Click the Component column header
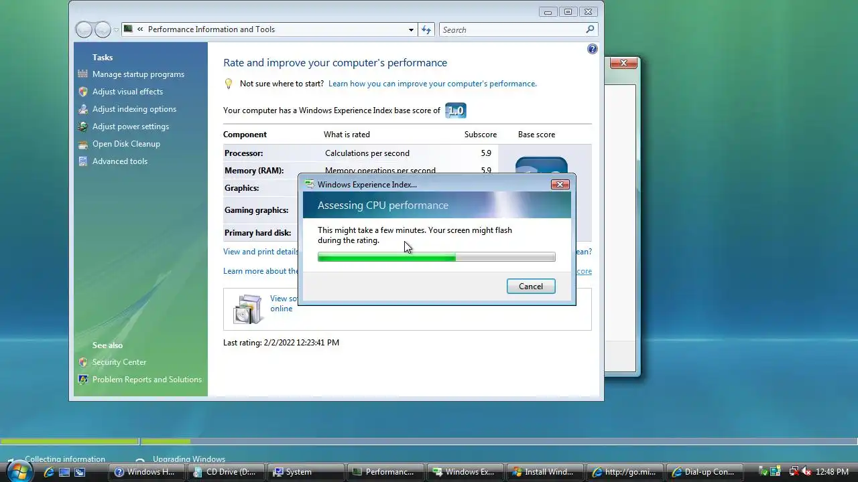Viewport: 858px width, 482px height. point(245,135)
